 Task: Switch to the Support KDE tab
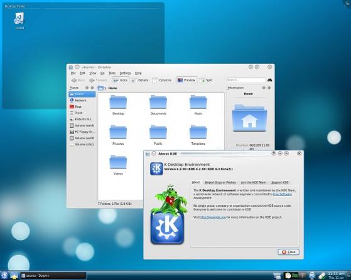[280, 182]
